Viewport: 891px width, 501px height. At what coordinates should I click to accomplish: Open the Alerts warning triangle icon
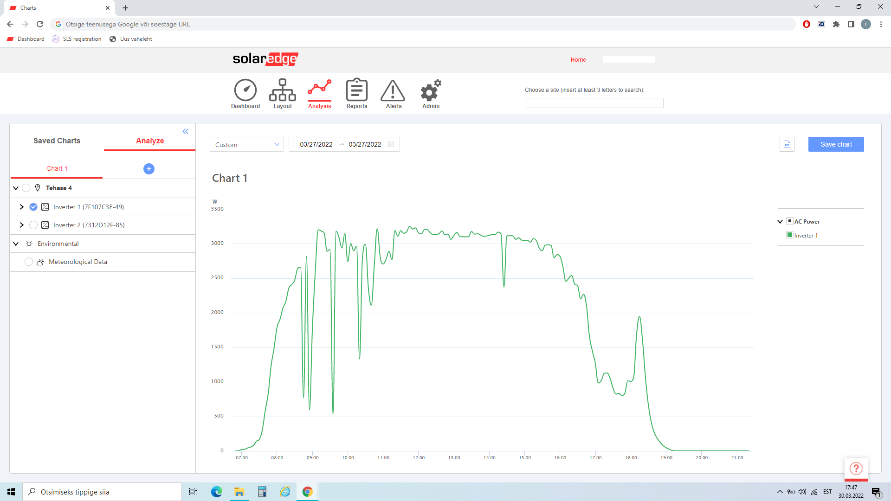click(x=393, y=90)
